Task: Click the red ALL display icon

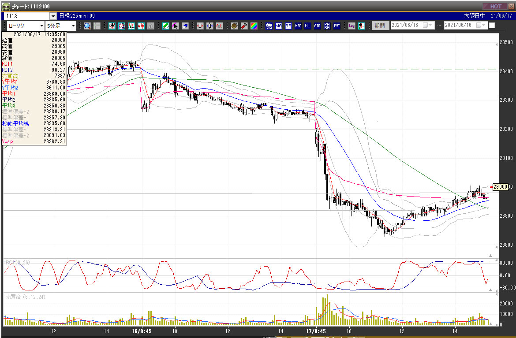Action: tap(220, 26)
